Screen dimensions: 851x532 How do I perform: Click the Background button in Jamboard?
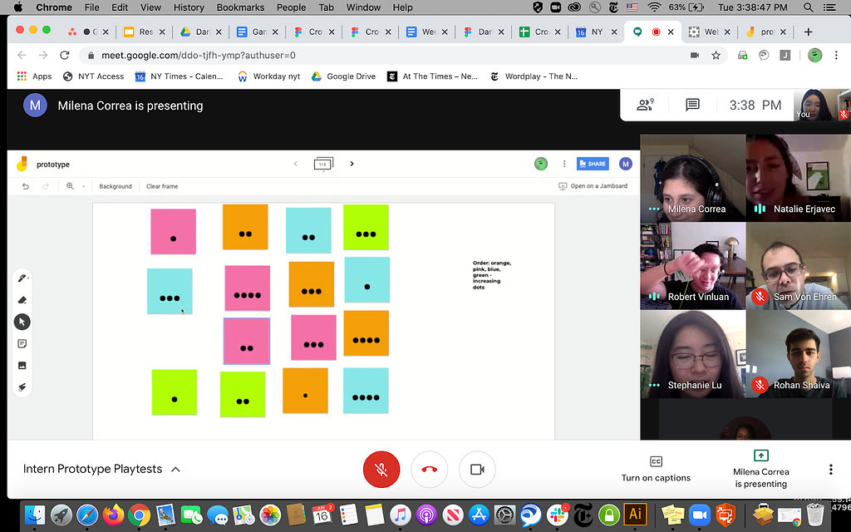point(115,186)
